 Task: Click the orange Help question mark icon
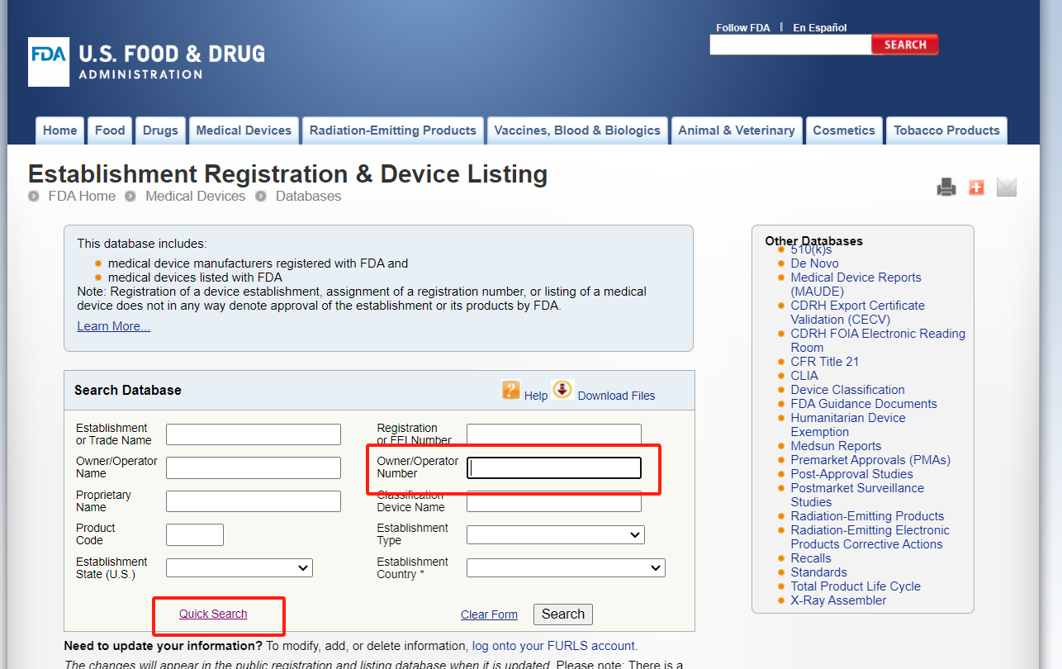511,390
